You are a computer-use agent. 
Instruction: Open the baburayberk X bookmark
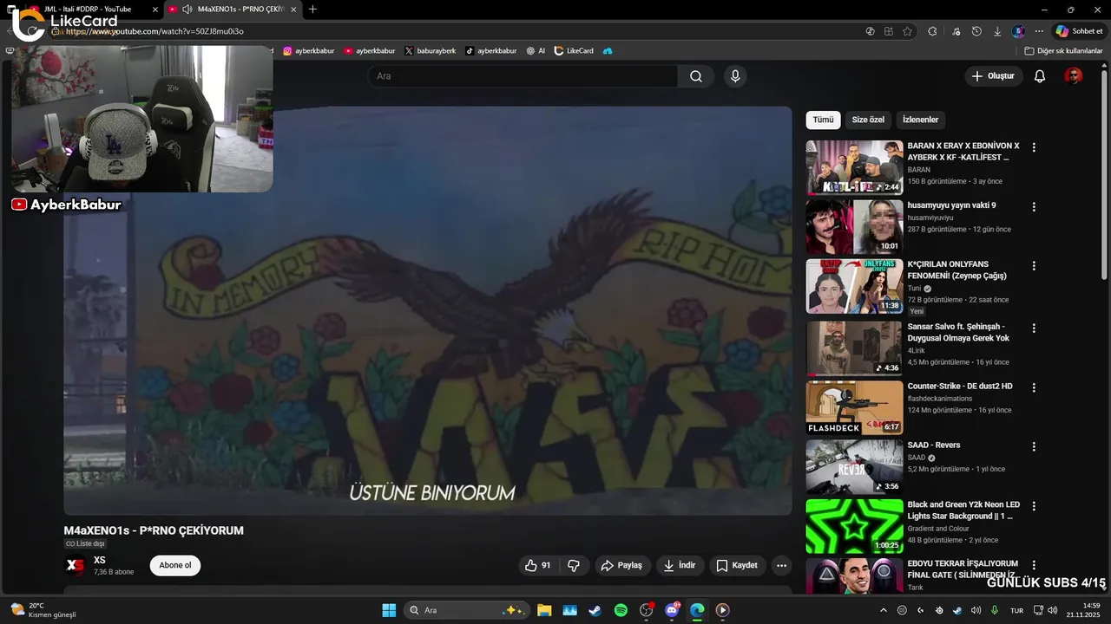pos(430,51)
